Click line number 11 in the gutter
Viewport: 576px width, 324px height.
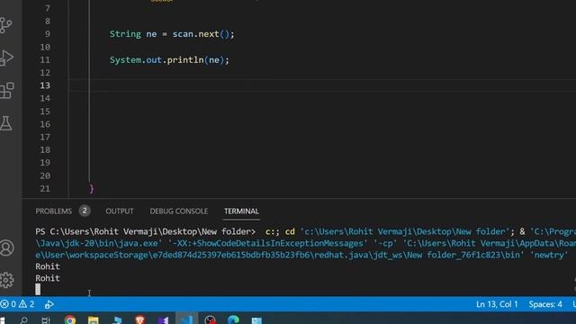pos(45,60)
